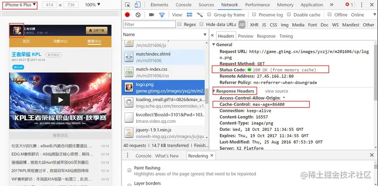Switch to the Console panel tab
This screenshot has height=186, width=378.
coord(183,5)
